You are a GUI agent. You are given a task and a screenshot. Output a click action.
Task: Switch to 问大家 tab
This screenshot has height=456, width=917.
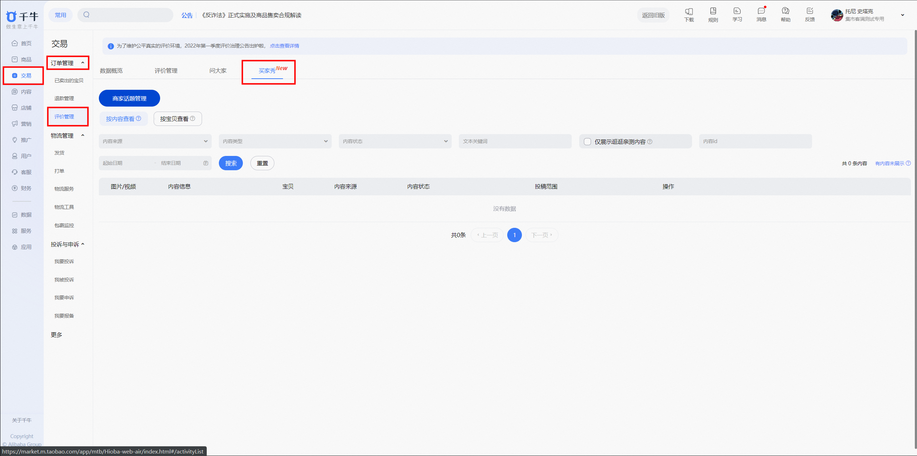coord(218,71)
